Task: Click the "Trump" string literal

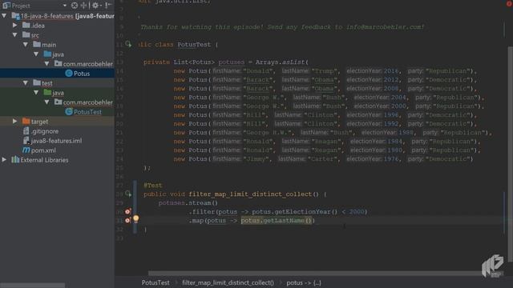Action: coord(324,71)
